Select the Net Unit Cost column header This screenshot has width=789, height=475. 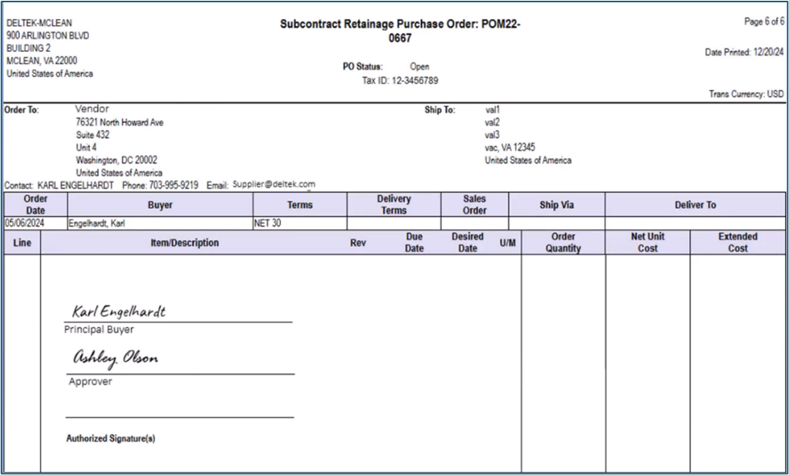[647, 243]
